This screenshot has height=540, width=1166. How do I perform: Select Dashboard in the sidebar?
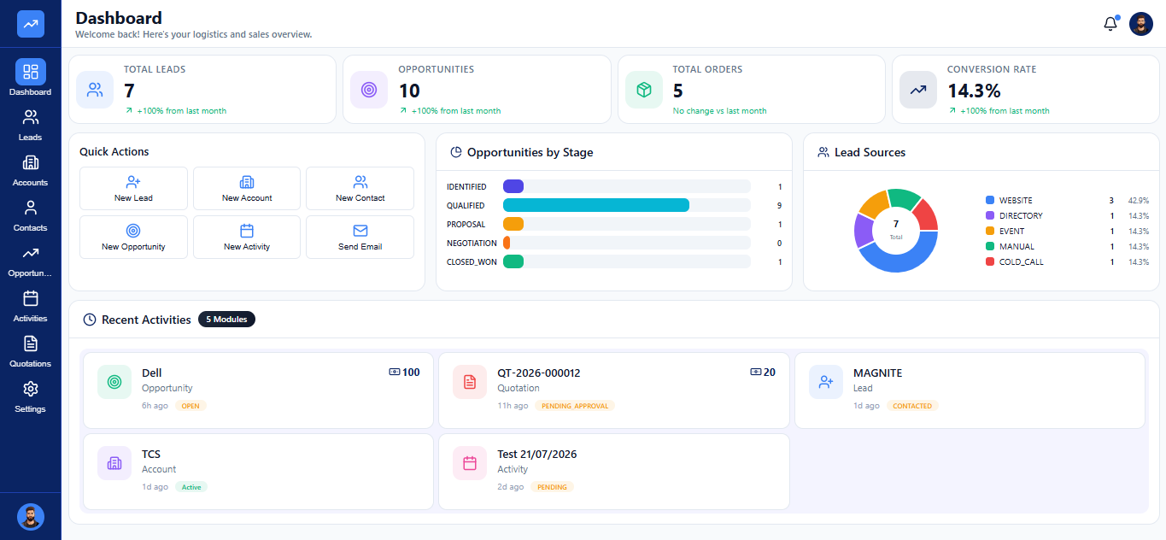coord(31,78)
